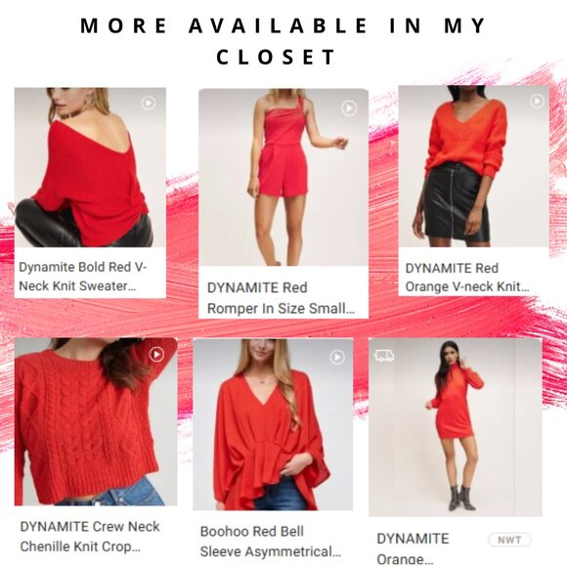Image resolution: width=567 pixels, height=567 pixels.
Task: Open the DYNAMITE Crew Neck Chenille Knit Crop title
Action: [90, 537]
